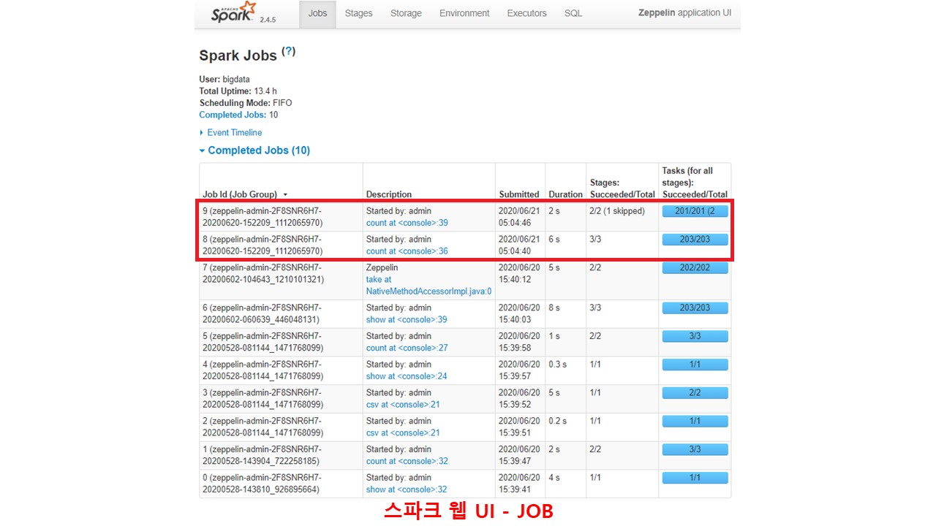Viewport: 936px width, 526px height.
Task: Select job 0 submitted time 15:39:41 cell
Action: 520,484
